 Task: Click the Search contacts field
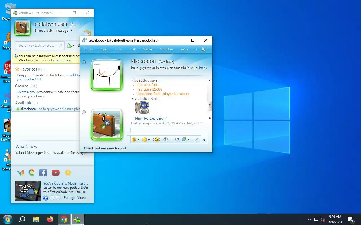(x=39, y=46)
